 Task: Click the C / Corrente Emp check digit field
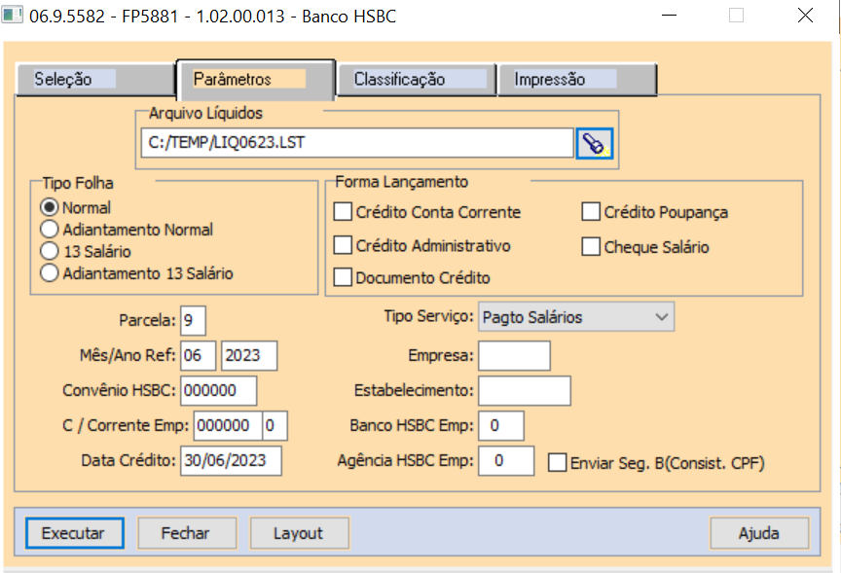[x=275, y=425]
